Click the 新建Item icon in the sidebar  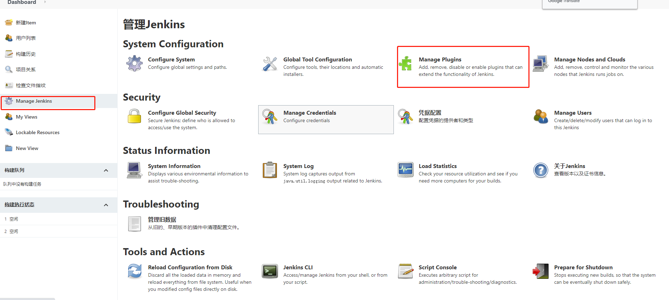point(9,23)
